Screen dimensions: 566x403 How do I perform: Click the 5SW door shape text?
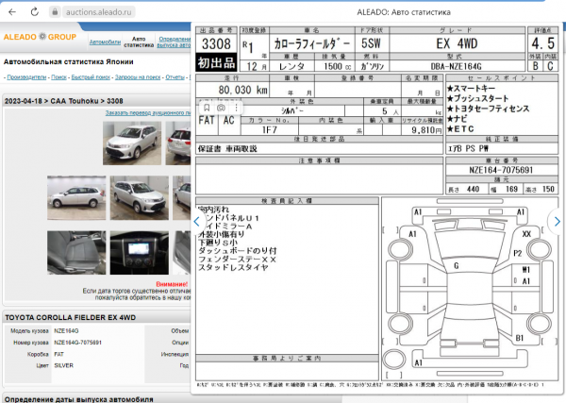(x=371, y=43)
